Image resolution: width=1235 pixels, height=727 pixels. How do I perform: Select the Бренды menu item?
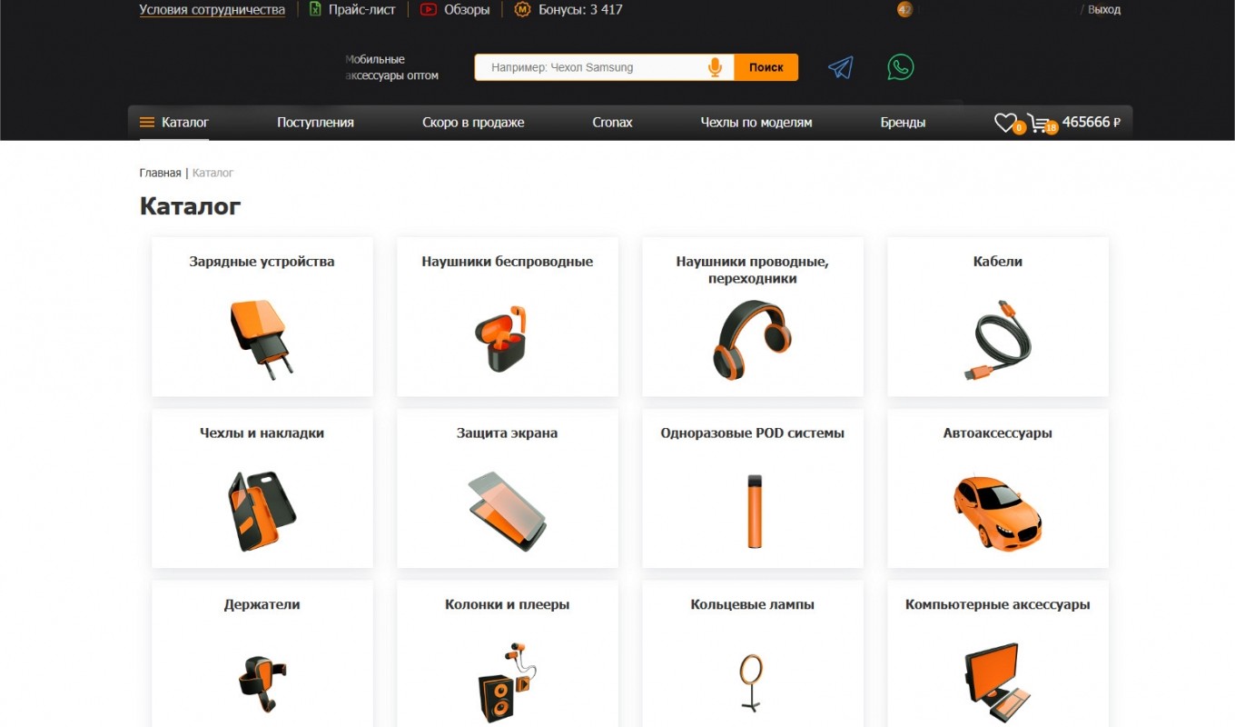coord(903,123)
